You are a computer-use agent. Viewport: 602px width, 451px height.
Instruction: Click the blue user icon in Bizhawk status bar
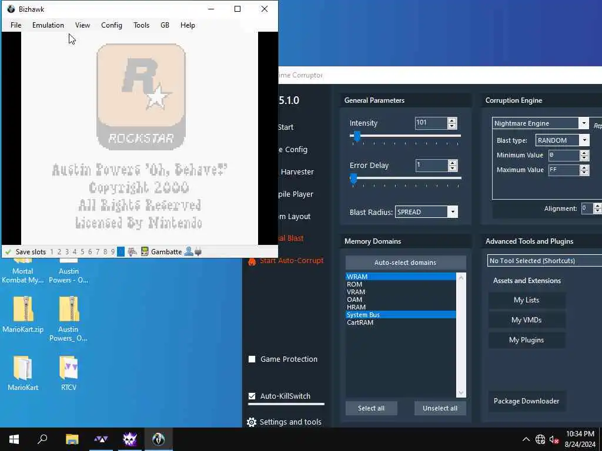tap(189, 251)
